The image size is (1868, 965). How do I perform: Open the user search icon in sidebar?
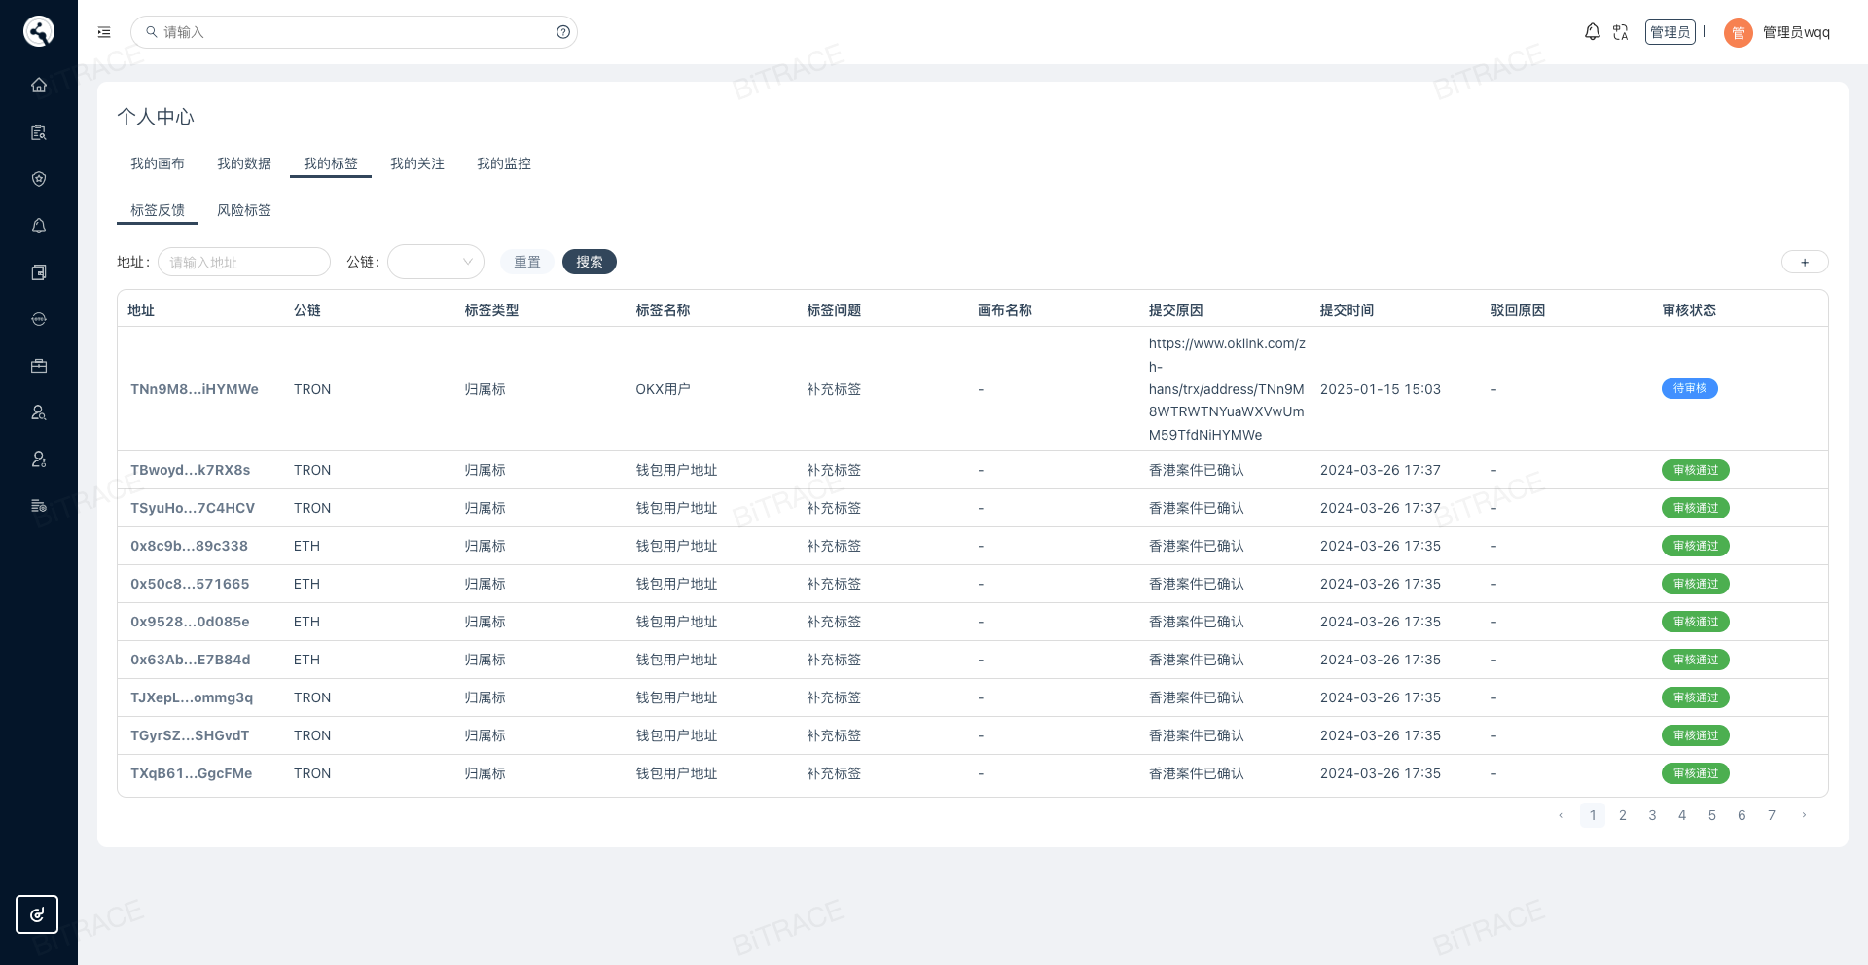click(39, 412)
